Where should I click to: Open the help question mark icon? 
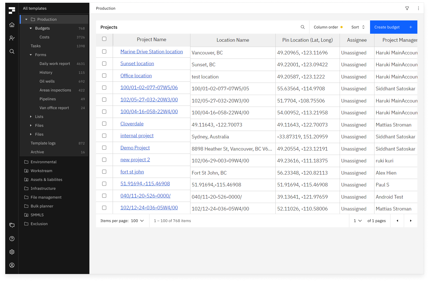pyautogui.click(x=12, y=239)
